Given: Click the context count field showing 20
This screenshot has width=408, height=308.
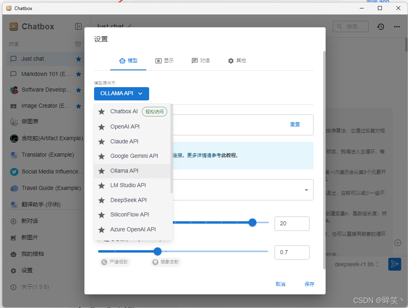Looking at the screenshot, I should [292, 224].
